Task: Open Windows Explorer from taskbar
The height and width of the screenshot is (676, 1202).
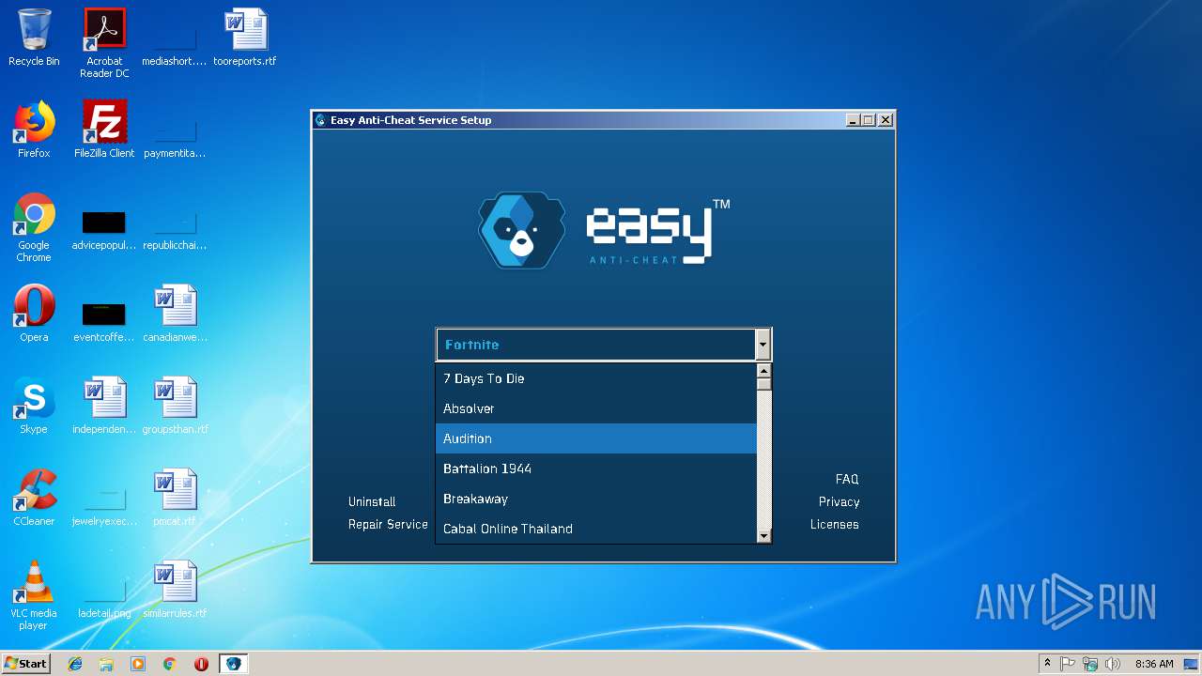Action: click(106, 664)
